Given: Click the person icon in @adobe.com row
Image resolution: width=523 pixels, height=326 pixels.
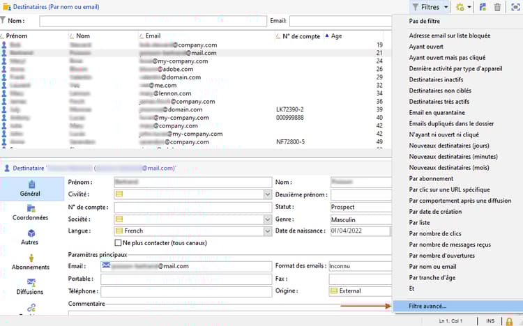Looking at the screenshot, I should click(3, 69).
